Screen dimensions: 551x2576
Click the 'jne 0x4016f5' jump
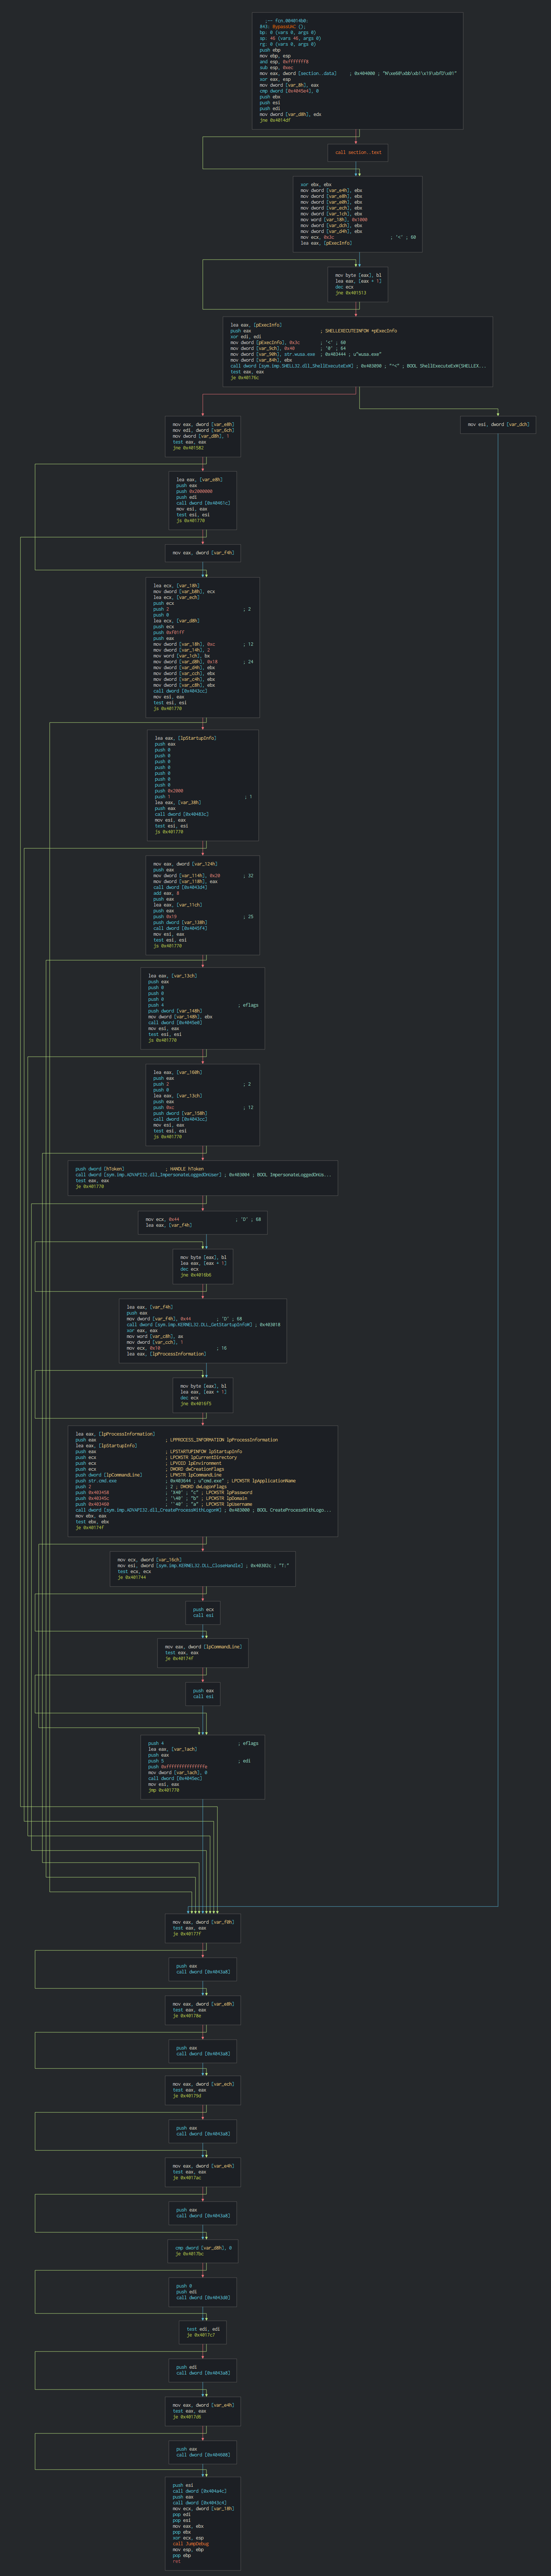196,1404
